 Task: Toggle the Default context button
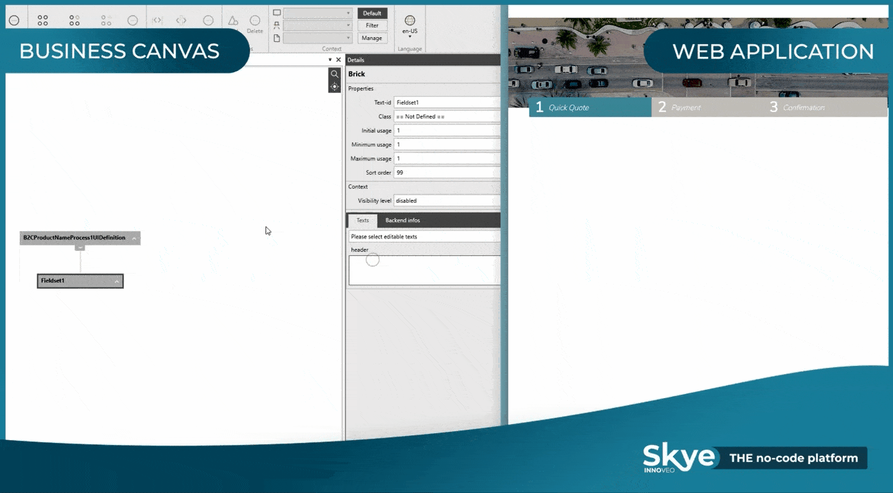pyautogui.click(x=372, y=12)
